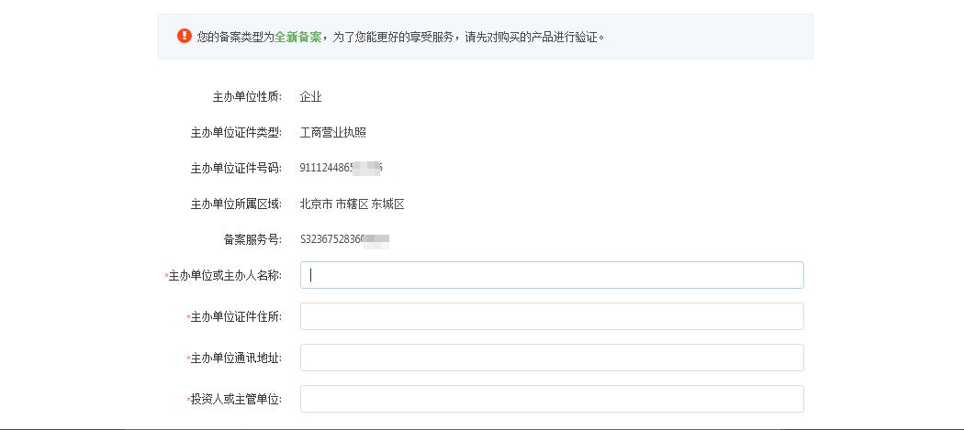The image size is (964, 430).
Task: Click the required 投资人或主管单位 label
Action: pyautogui.click(x=236, y=400)
